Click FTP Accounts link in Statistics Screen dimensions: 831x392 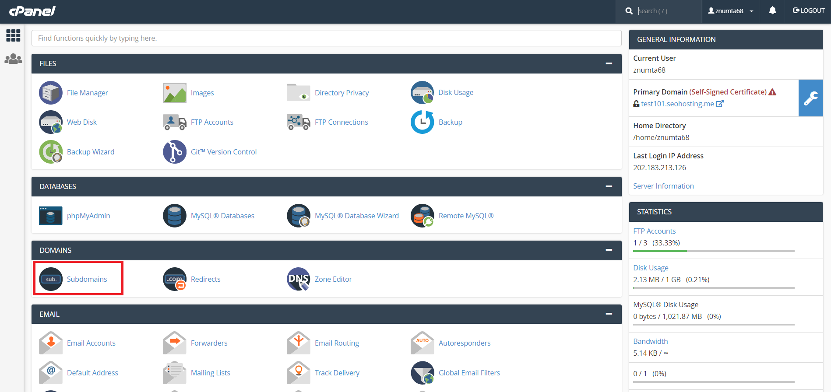point(654,231)
